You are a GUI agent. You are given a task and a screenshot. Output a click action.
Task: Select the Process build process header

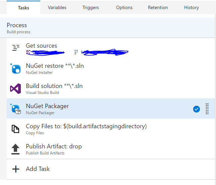[x=107, y=28]
